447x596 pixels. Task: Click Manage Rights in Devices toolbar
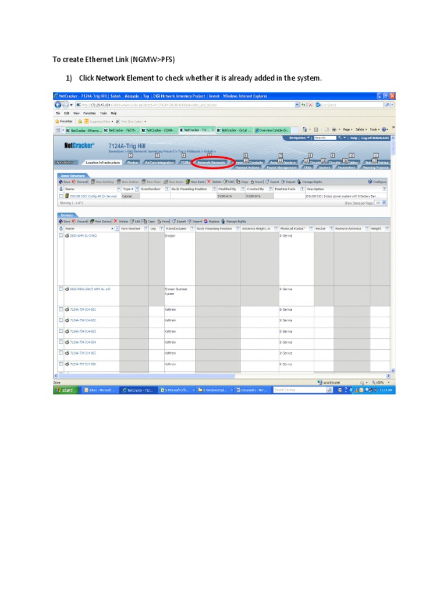pos(234,221)
